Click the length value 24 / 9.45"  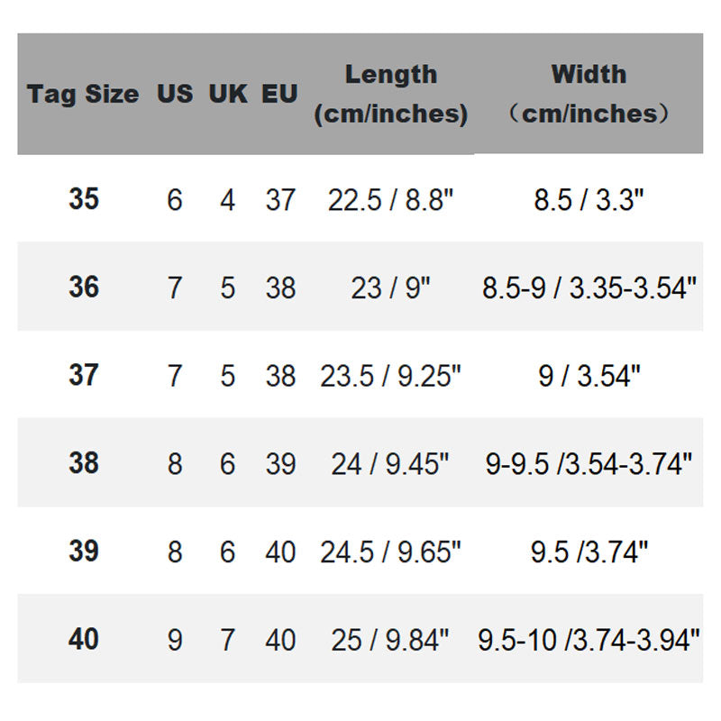coord(390,463)
